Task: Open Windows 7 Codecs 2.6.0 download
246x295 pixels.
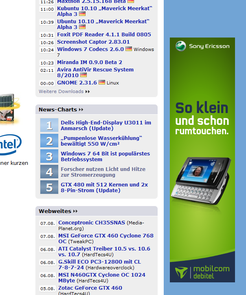Action: pyautogui.click(x=90, y=49)
